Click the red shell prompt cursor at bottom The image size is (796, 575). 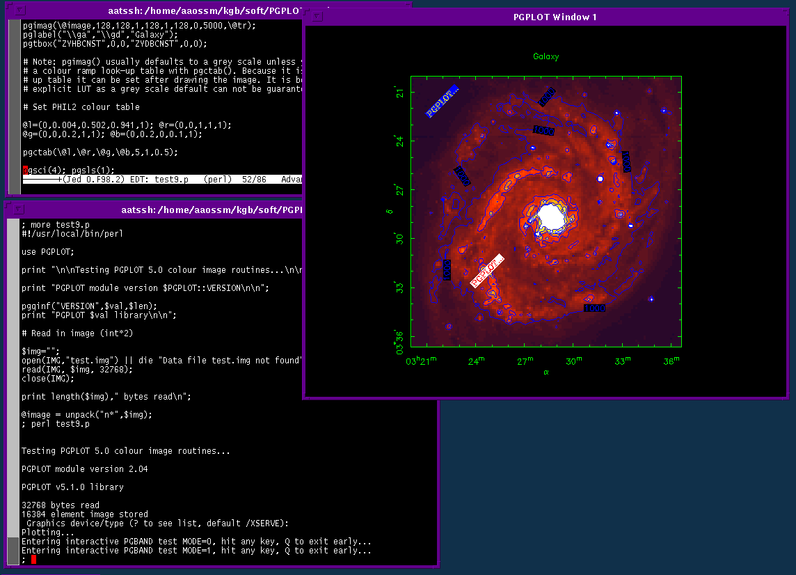[33, 560]
